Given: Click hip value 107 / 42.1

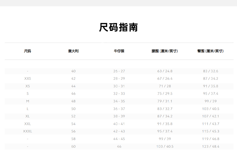Looking at the screenshot, I should (x=210, y=116).
